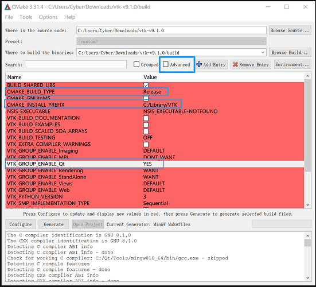Check the VTK_BUILD_EXAMPLES checkbox

coord(146,125)
